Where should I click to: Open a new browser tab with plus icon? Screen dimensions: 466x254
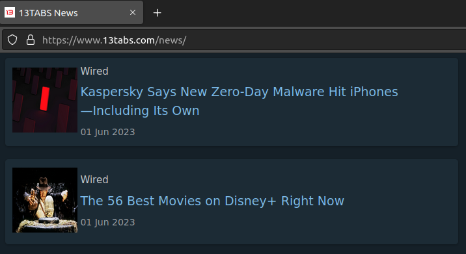pos(157,13)
